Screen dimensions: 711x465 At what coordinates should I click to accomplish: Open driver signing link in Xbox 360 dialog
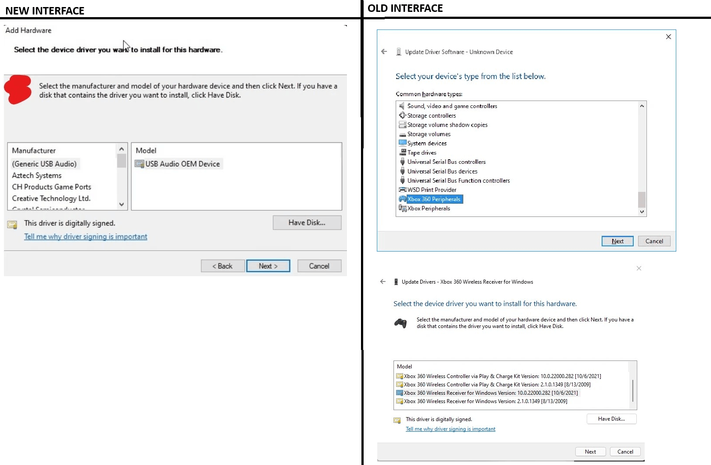(x=451, y=429)
